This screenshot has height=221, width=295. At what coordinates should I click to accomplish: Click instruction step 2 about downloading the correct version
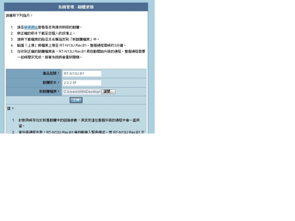click(x=46, y=33)
